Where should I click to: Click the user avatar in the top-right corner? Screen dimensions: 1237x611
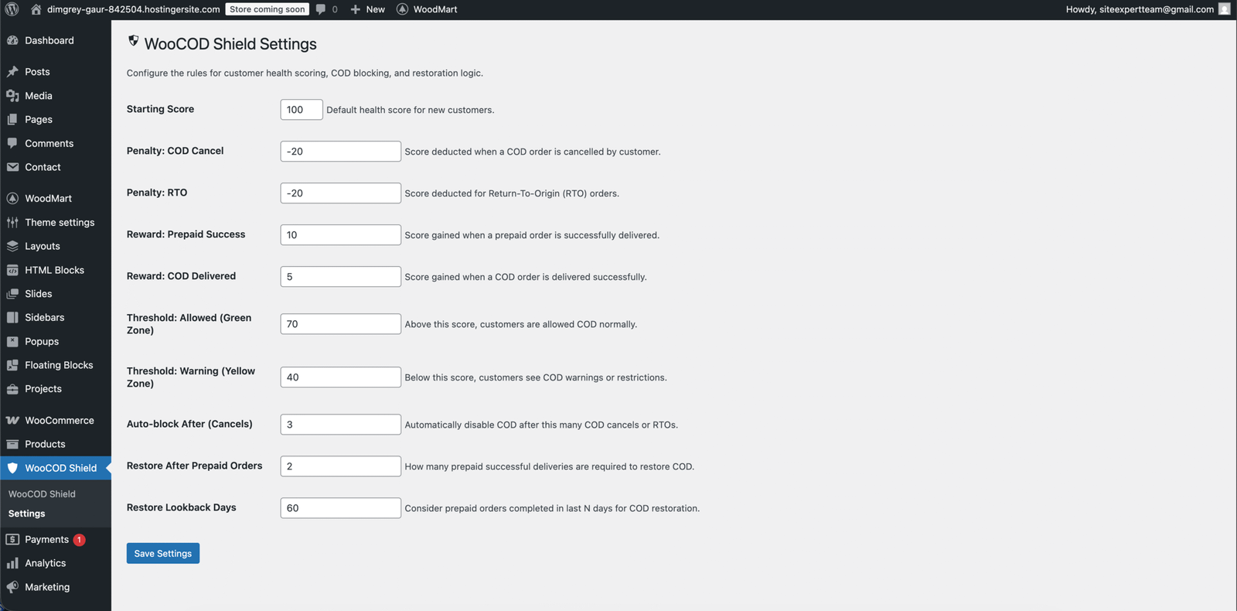[1224, 9]
